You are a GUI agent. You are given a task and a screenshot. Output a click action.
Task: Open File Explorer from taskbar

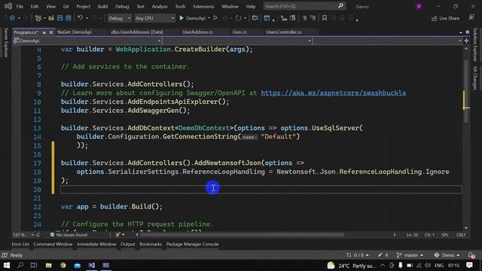[48, 265]
